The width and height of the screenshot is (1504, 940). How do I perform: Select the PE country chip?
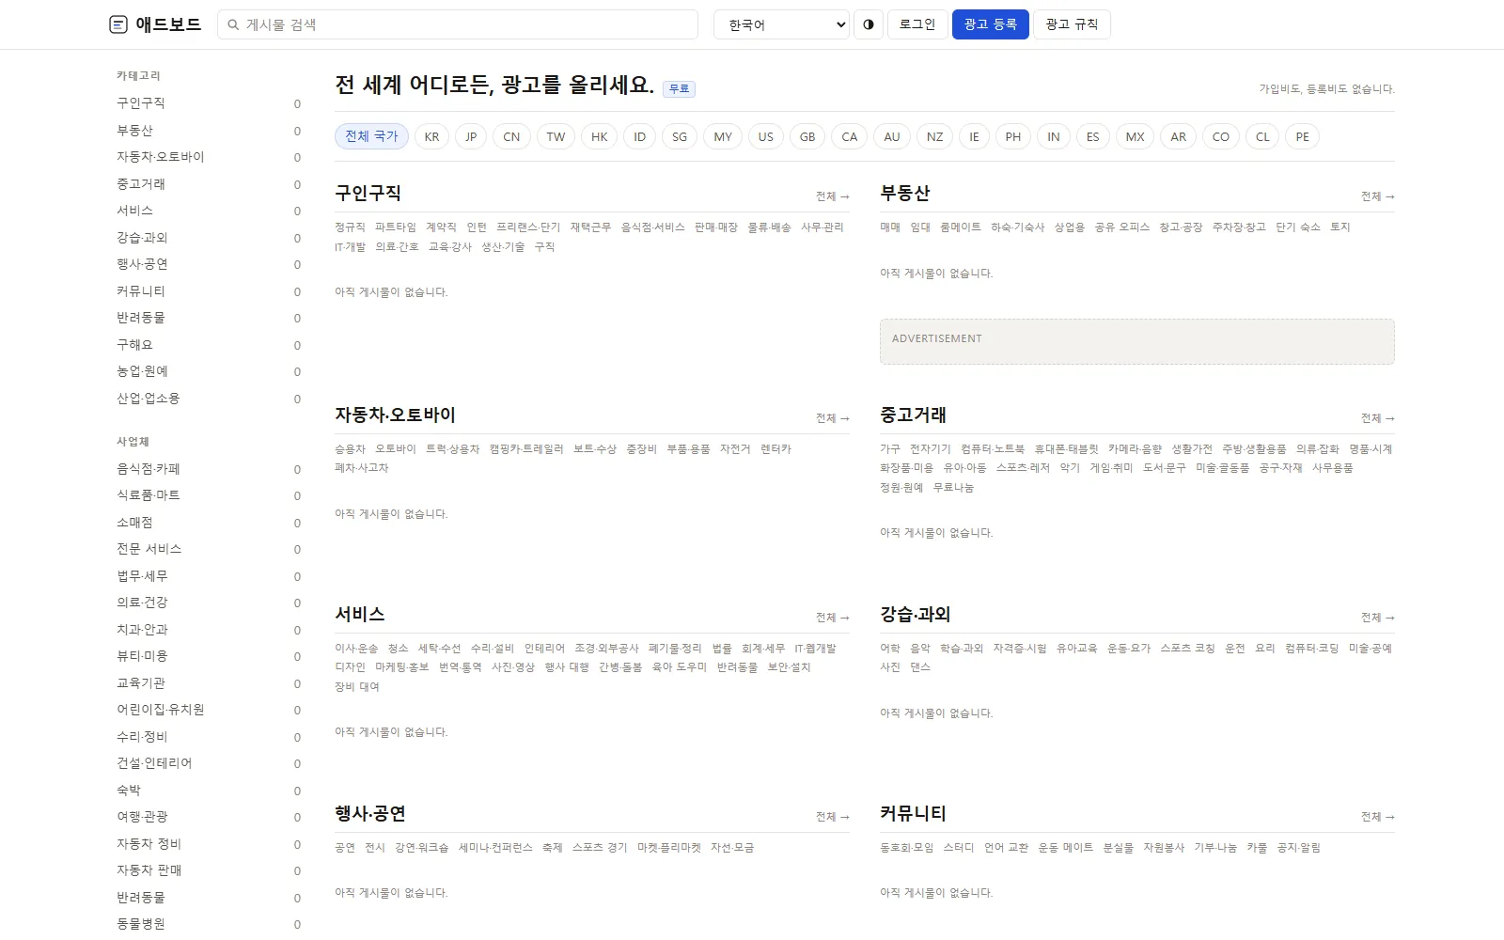[1302, 136]
